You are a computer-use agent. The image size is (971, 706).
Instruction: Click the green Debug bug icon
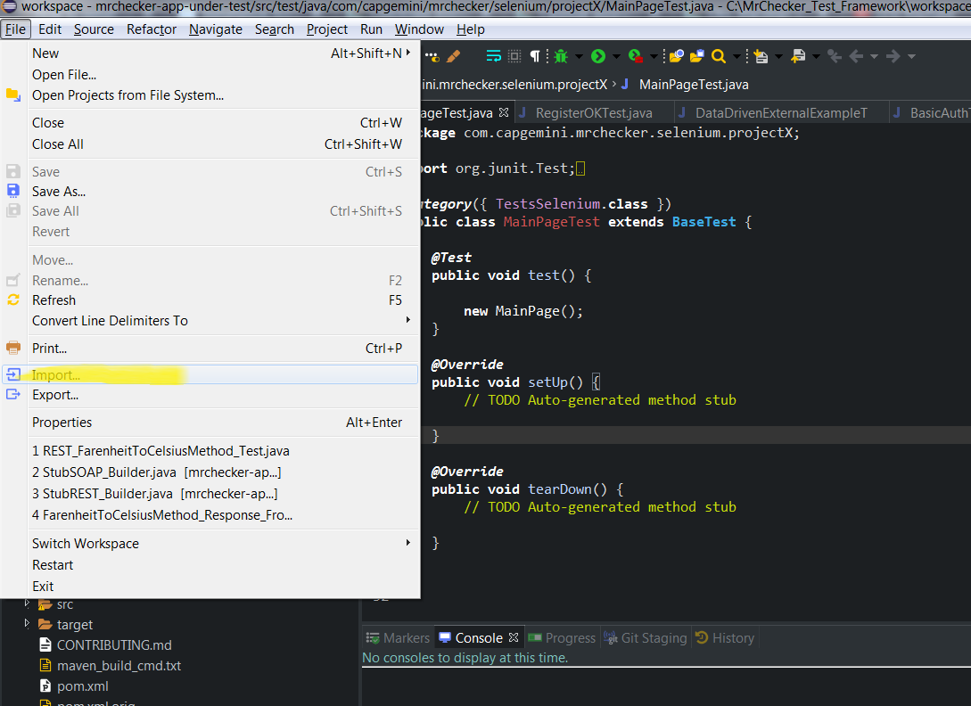pos(561,56)
